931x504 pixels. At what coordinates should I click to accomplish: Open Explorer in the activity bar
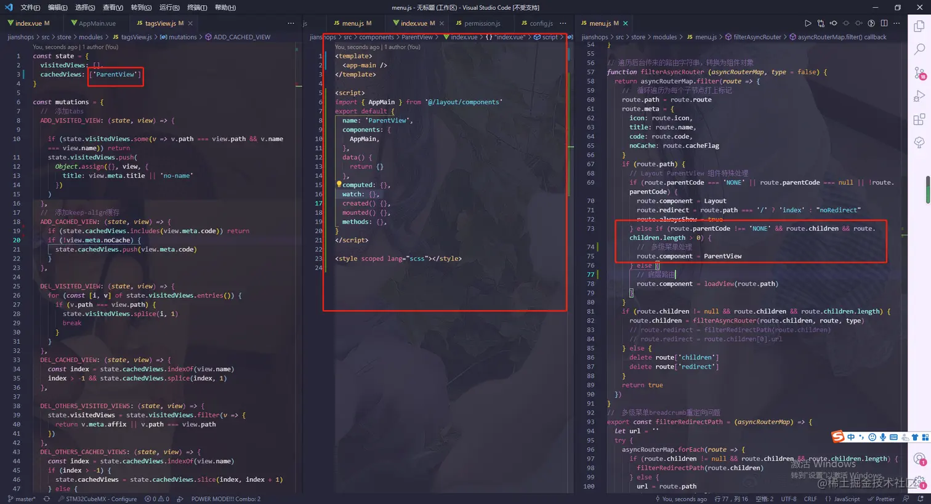click(x=919, y=26)
